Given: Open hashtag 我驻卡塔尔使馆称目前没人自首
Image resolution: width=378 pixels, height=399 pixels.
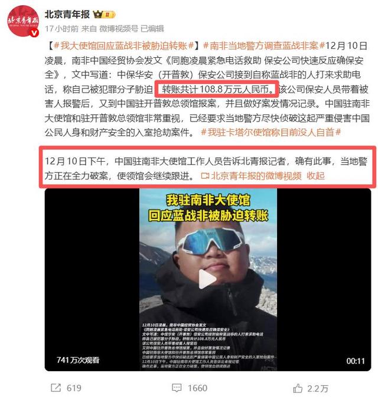Looking at the screenshot, I should [x=271, y=132].
